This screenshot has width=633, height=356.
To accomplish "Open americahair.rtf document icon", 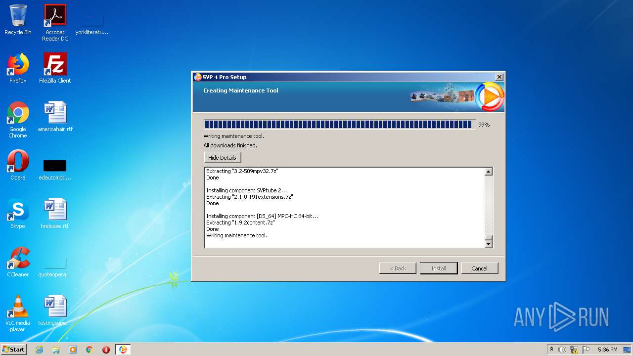I will 55,117.
